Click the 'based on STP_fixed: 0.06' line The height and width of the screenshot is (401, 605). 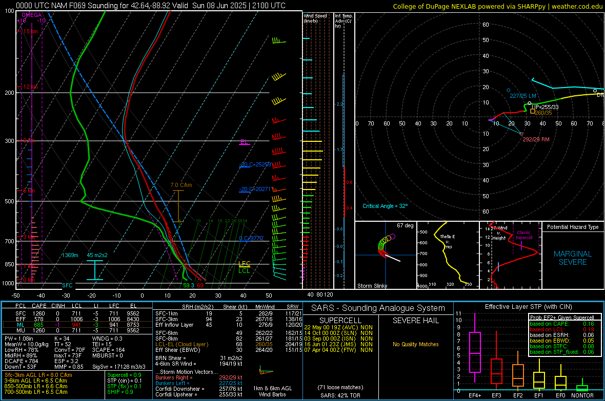562,352
